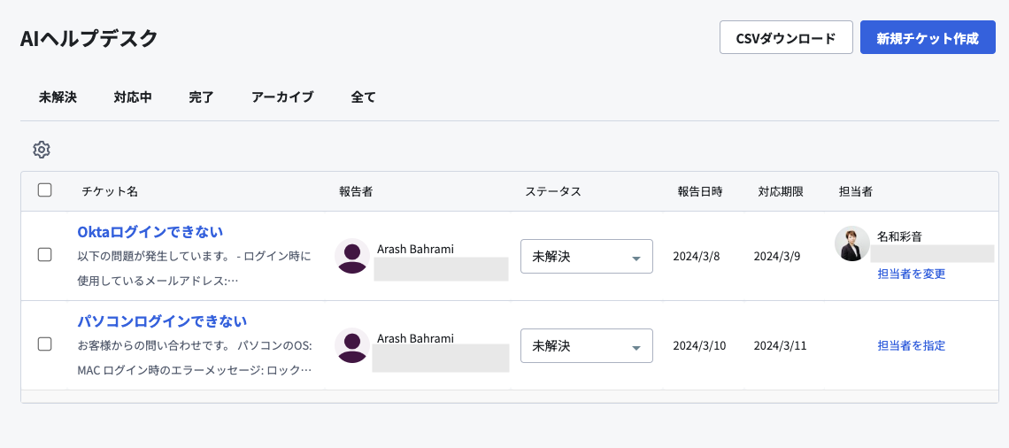
Task: Switch to the アーカイブ tab
Action: [282, 97]
